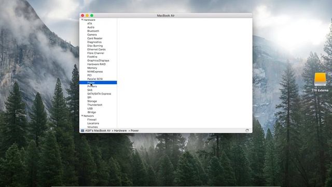
Task: Select ATA in the sidebar
Action: pos(90,23)
